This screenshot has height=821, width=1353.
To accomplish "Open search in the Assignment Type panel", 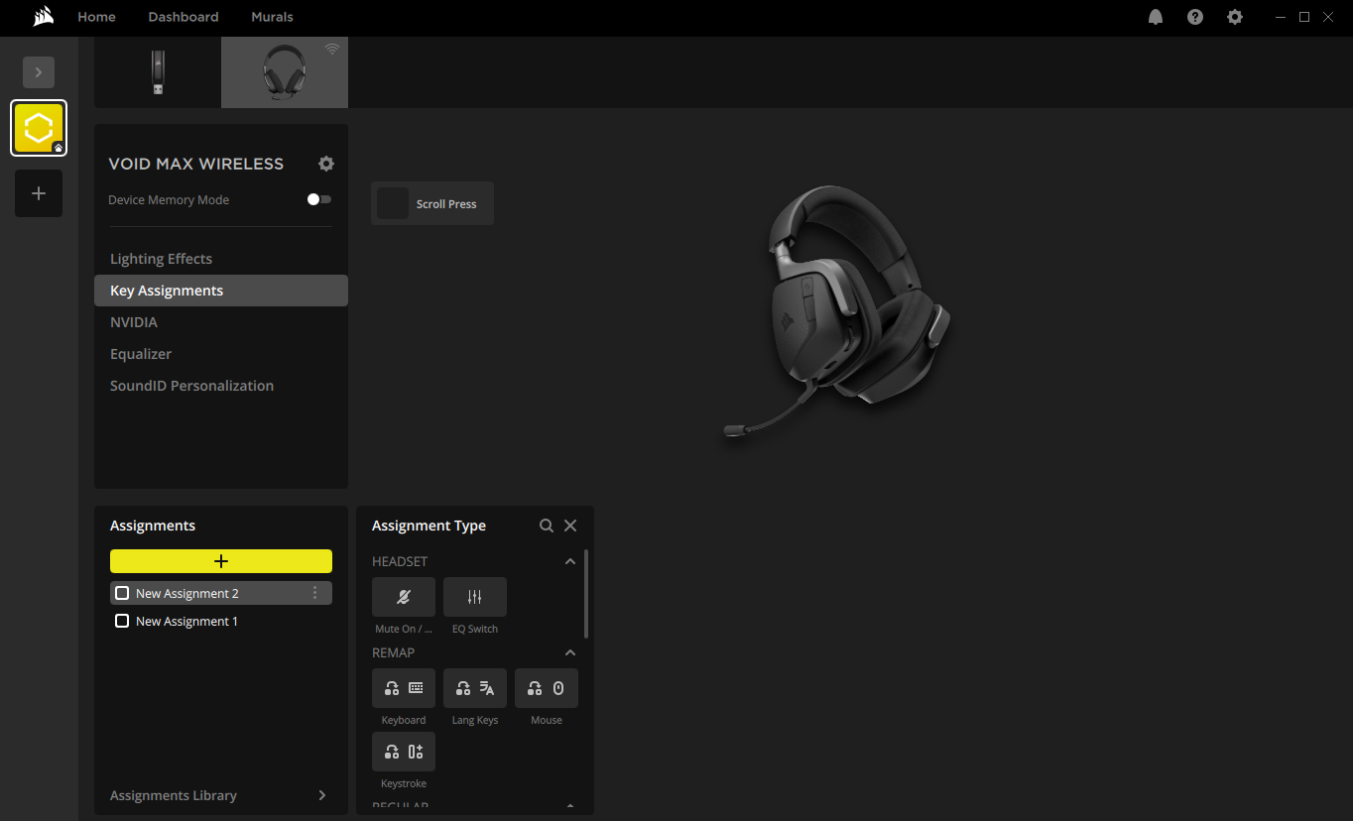I will pos(546,525).
